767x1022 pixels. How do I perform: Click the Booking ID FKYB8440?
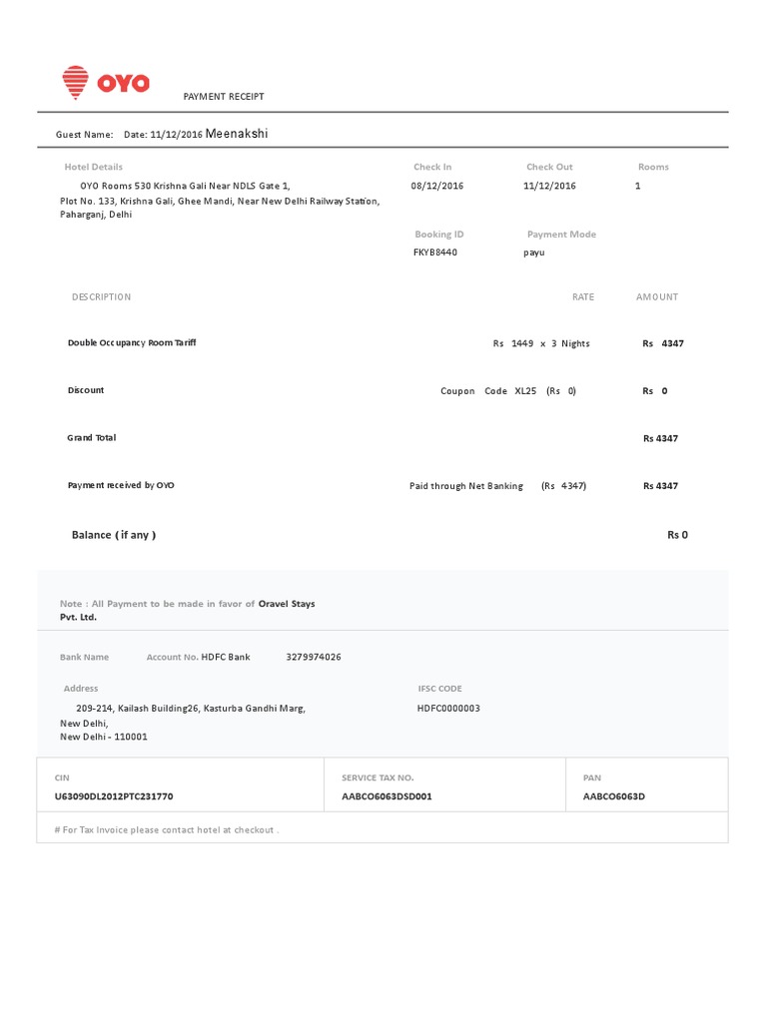435,253
